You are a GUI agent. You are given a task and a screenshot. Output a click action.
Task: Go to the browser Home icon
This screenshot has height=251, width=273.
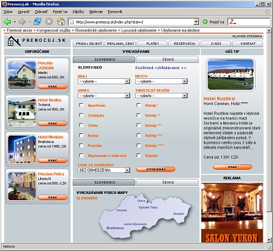coord(61,21)
